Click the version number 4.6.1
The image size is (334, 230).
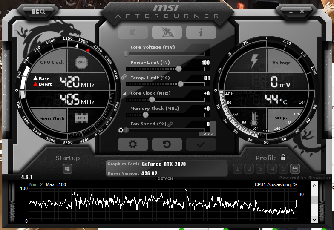(x=27, y=177)
